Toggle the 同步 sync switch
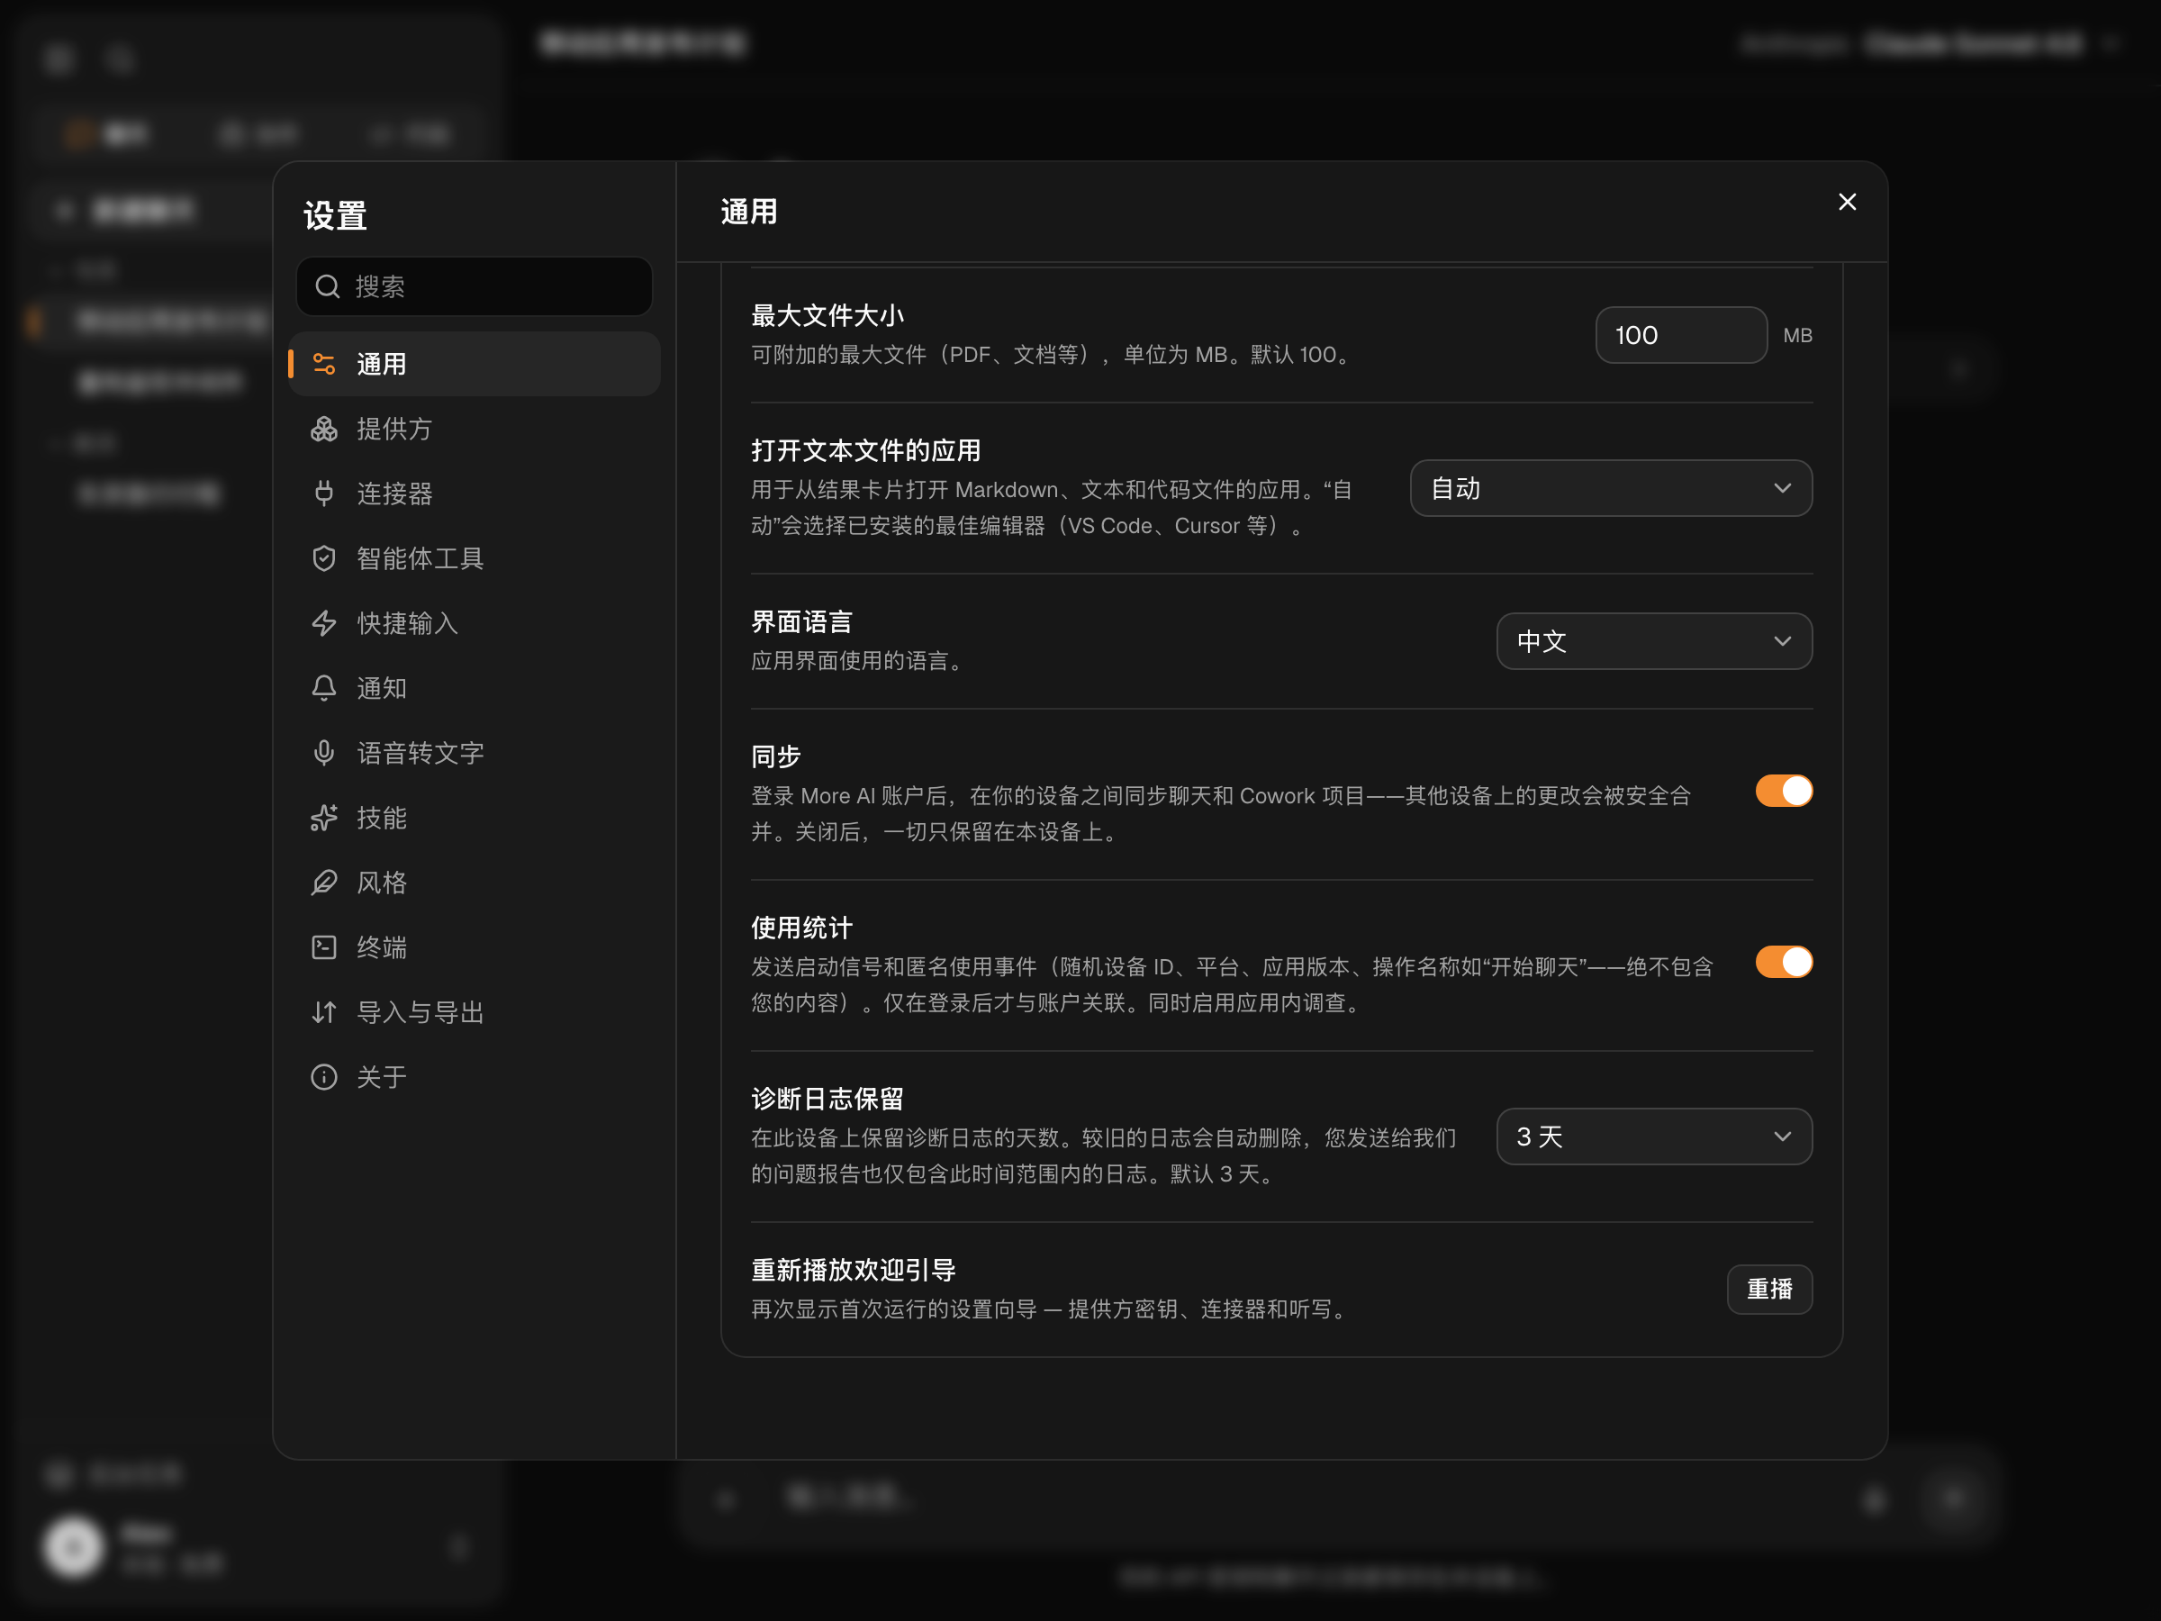 point(1783,791)
